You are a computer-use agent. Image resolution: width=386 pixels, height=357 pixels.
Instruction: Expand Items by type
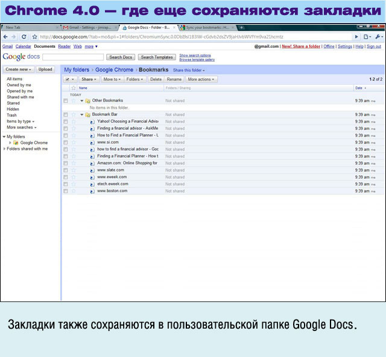tap(21, 121)
